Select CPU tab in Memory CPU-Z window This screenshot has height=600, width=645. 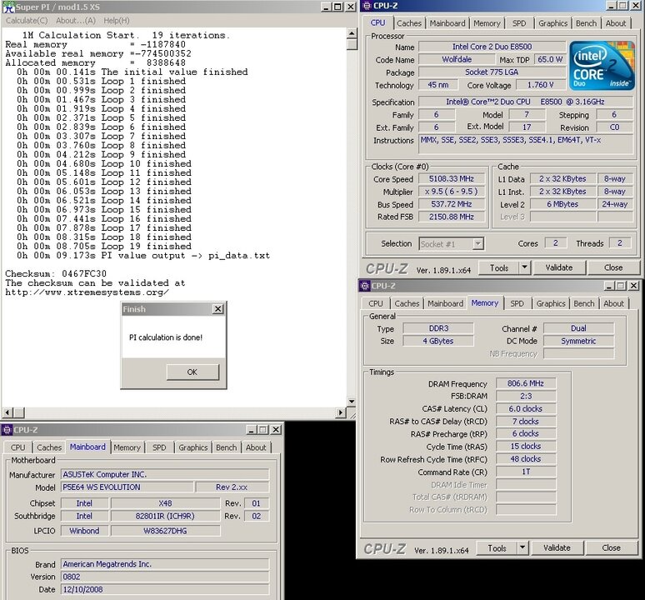click(x=376, y=303)
